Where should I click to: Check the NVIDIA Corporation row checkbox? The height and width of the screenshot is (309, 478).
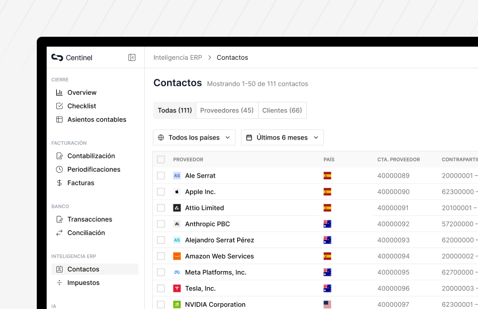(161, 304)
